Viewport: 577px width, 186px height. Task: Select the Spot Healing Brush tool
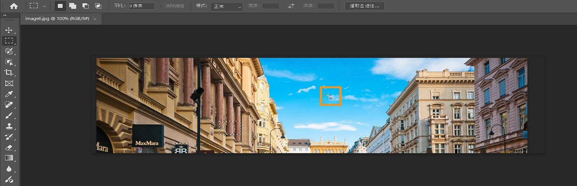click(x=9, y=105)
